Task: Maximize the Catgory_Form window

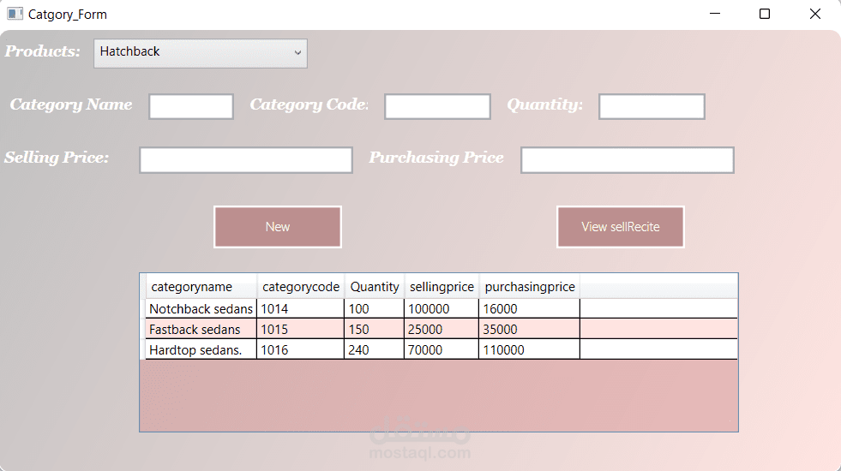Action: [x=765, y=14]
